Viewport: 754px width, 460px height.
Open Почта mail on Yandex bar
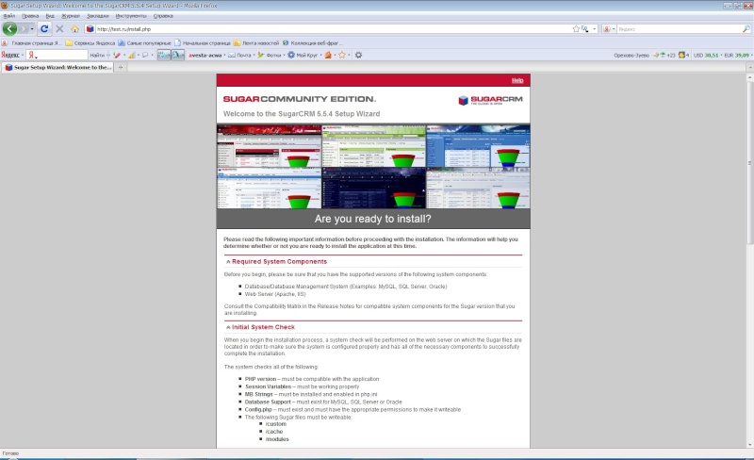tap(239, 55)
